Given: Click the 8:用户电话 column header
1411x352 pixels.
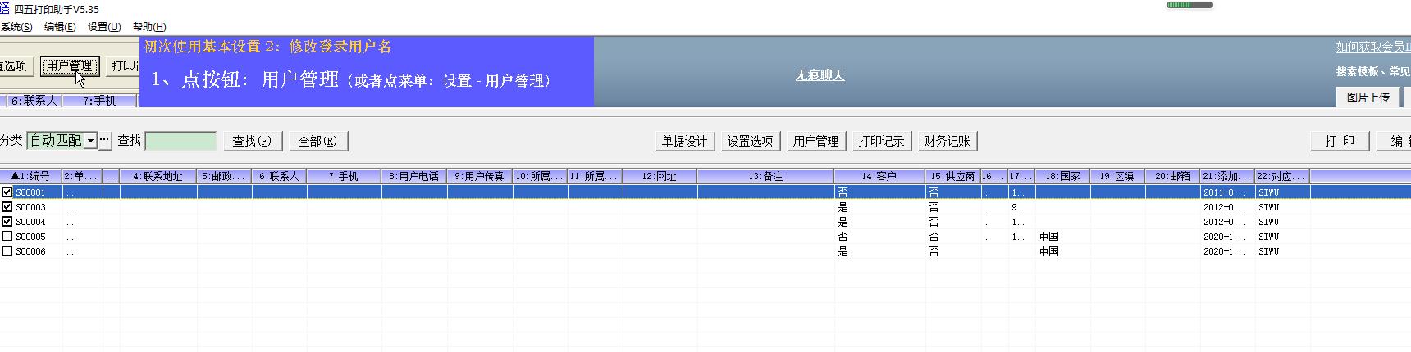Looking at the screenshot, I should [x=414, y=176].
